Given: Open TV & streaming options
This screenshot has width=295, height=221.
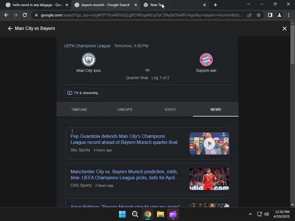Looking at the screenshot, I should (x=83, y=93).
